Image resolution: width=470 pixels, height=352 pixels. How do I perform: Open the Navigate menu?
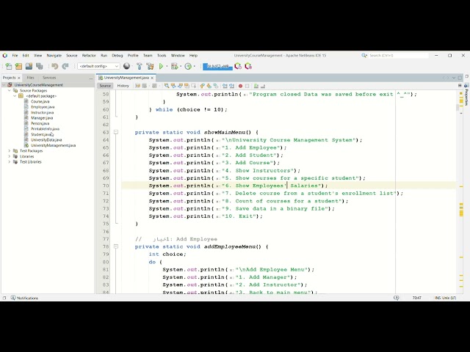coord(54,56)
